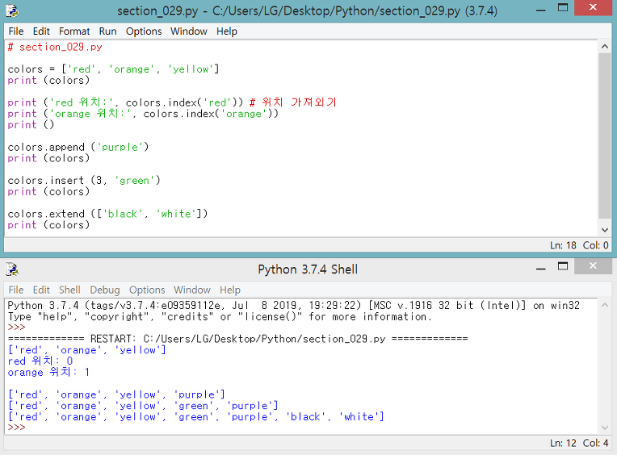
Task: Click the colors.index('red') code line
Action: [x=172, y=102]
